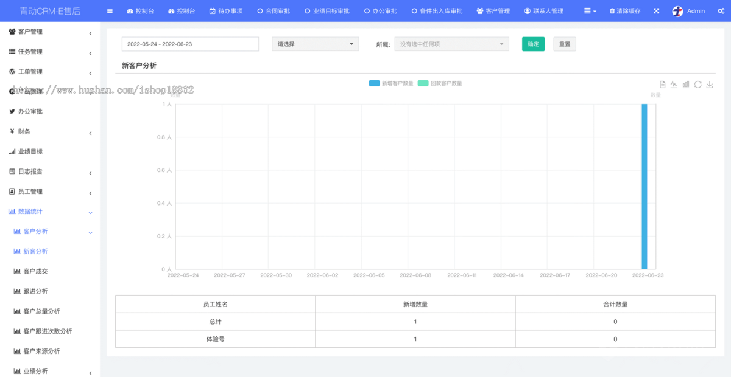Toggle 新增客户数量 blue legend swatch
Screen dimensions: 731x377
(374, 83)
